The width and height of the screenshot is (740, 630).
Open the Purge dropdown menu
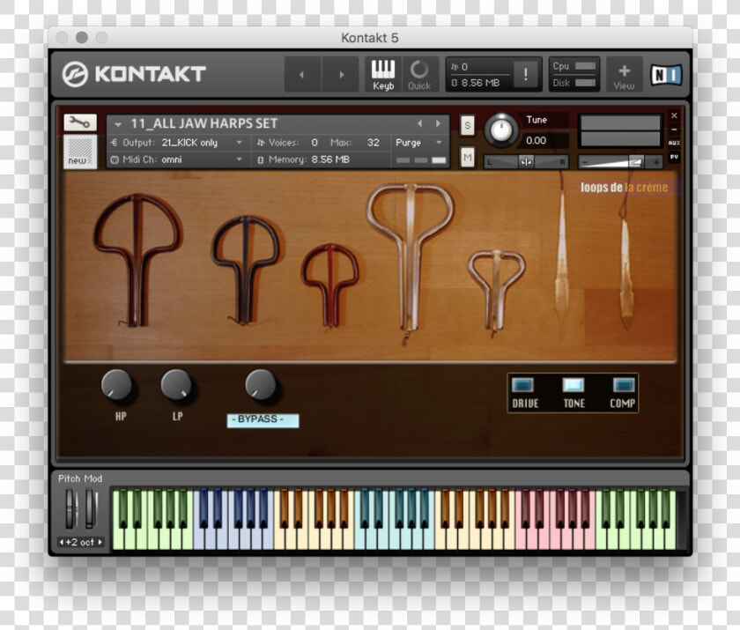pyautogui.click(x=418, y=143)
